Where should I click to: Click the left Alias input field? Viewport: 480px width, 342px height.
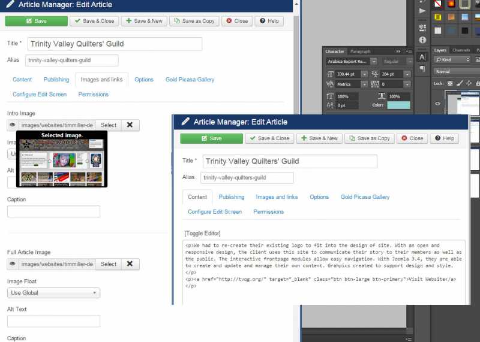point(71,60)
